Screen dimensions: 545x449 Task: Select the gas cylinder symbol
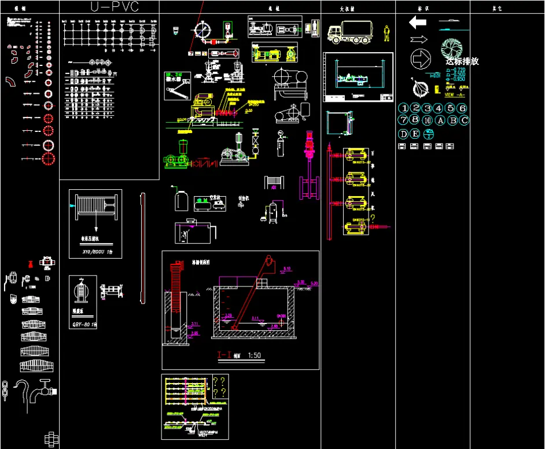(281, 143)
